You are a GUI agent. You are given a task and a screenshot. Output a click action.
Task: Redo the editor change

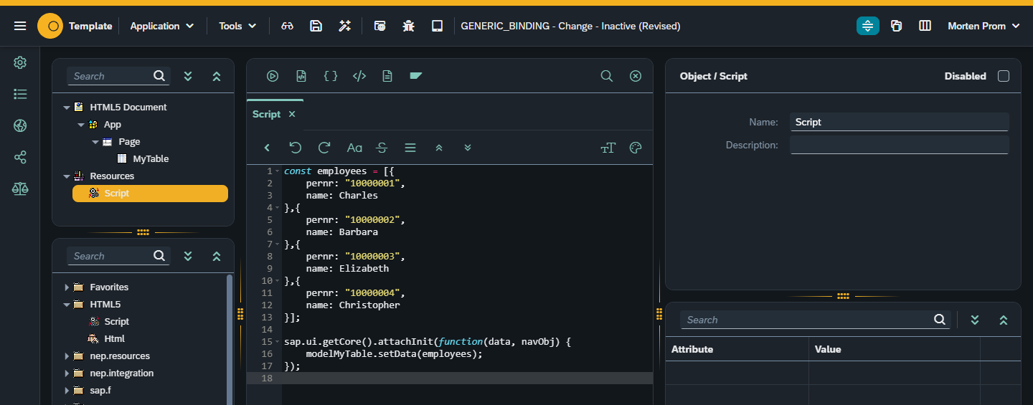[324, 148]
